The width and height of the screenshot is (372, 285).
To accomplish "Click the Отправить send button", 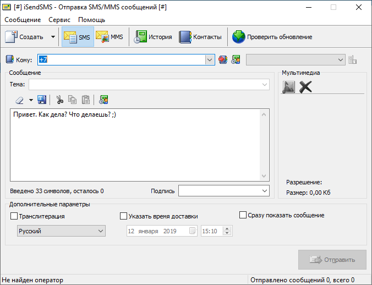I will tap(332, 260).
